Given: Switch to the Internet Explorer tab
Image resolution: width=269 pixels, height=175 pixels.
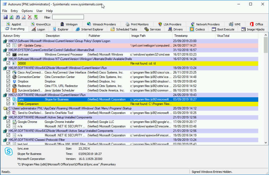Looking at the screenshot, I should (x=90, y=29).
